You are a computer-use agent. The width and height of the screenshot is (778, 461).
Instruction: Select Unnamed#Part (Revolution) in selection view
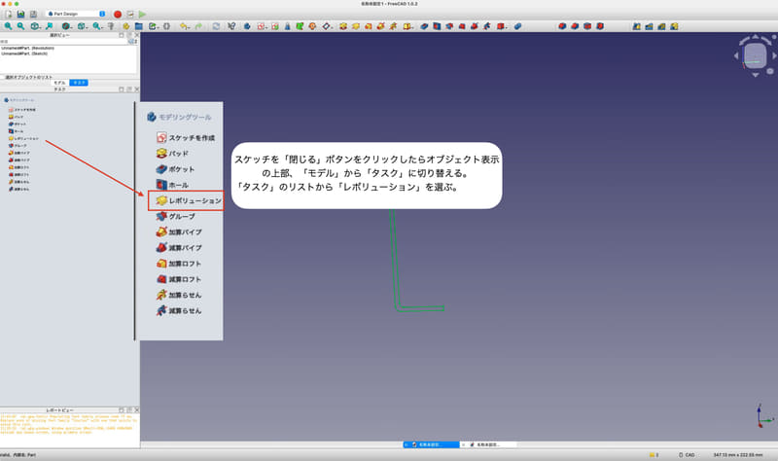tap(28, 48)
